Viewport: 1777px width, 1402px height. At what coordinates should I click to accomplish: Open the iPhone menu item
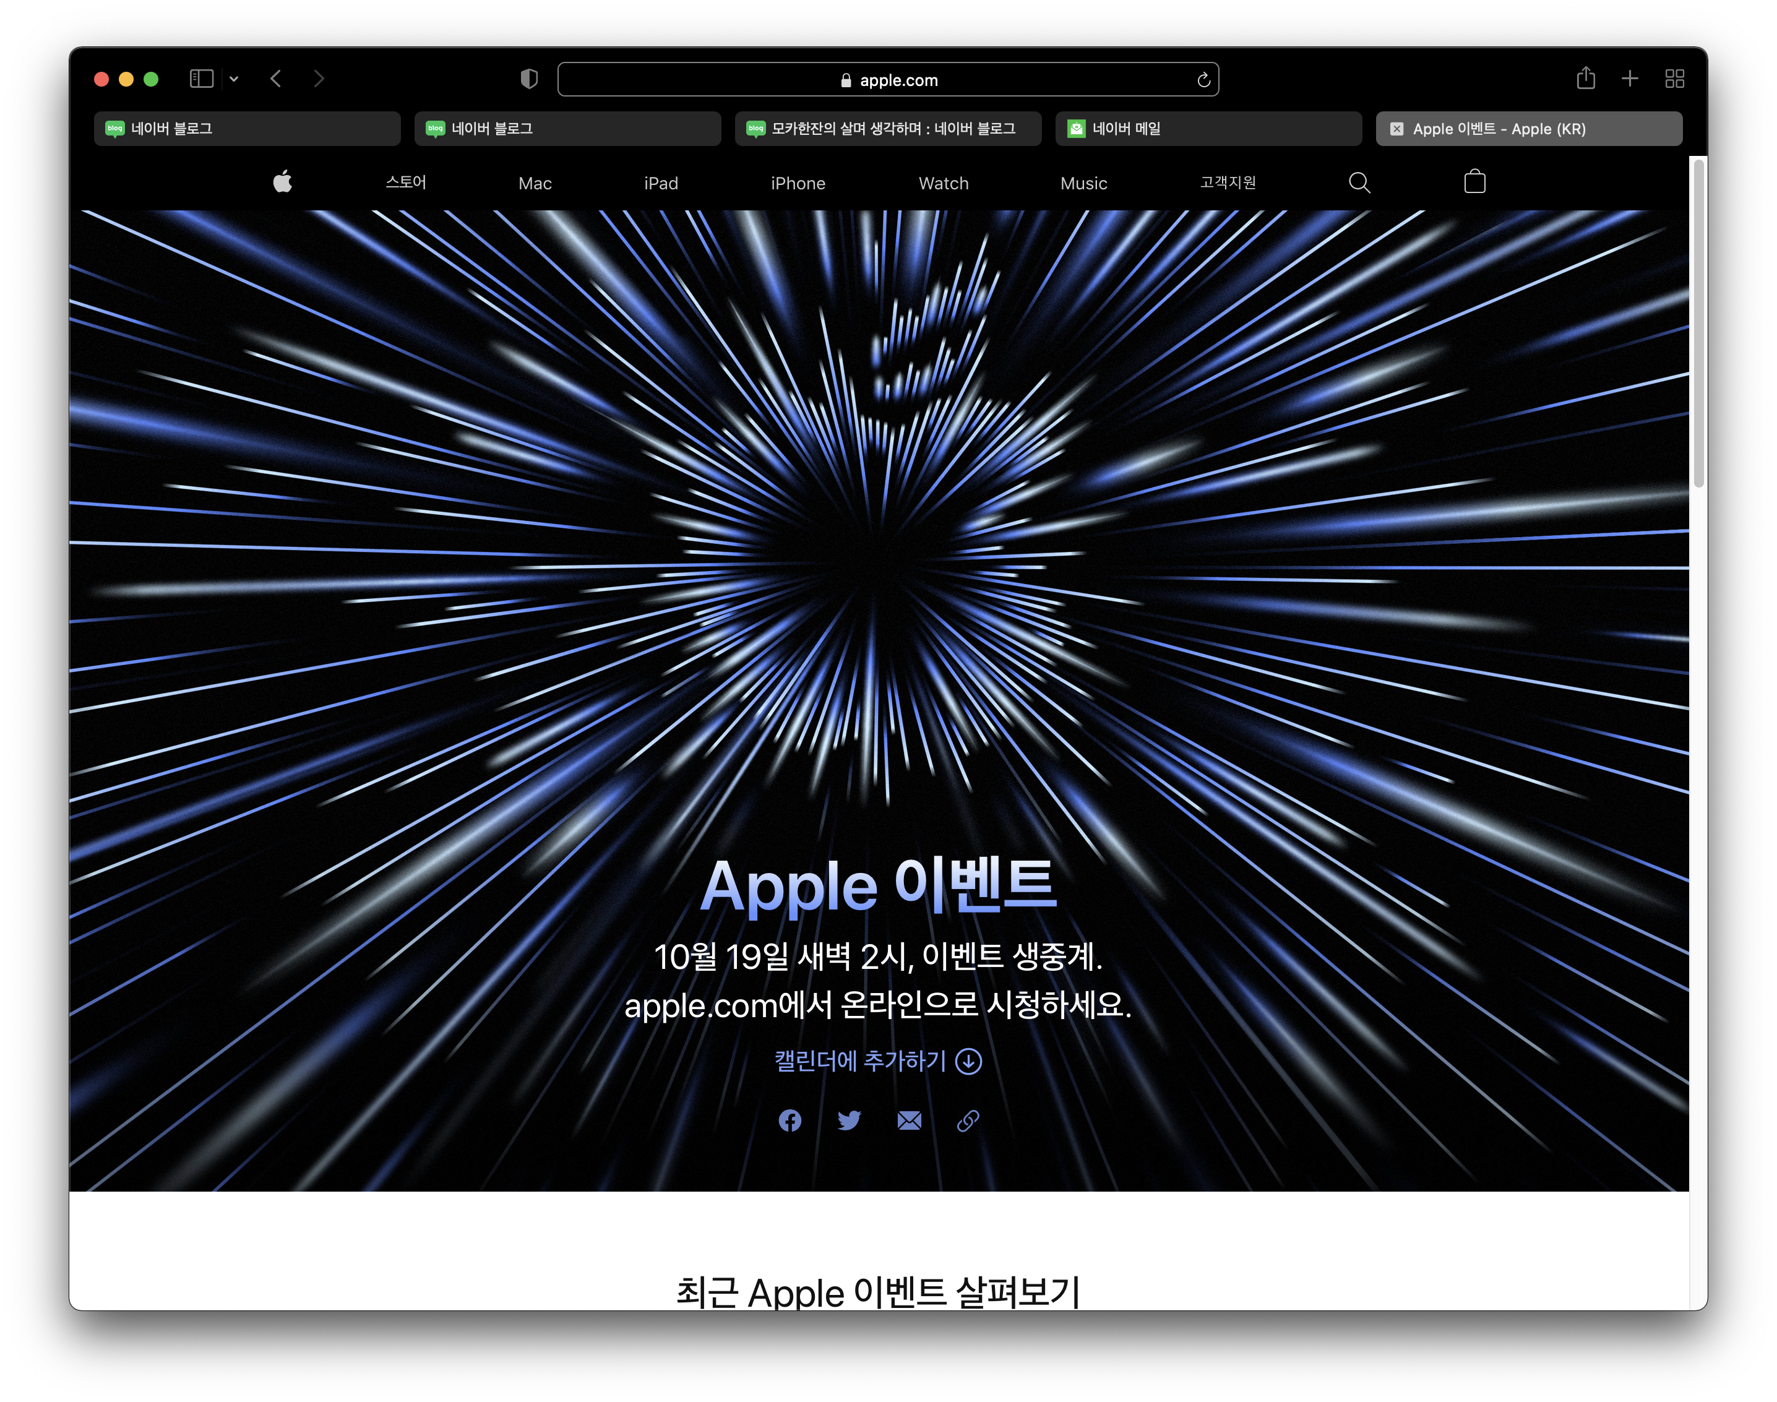click(x=798, y=183)
